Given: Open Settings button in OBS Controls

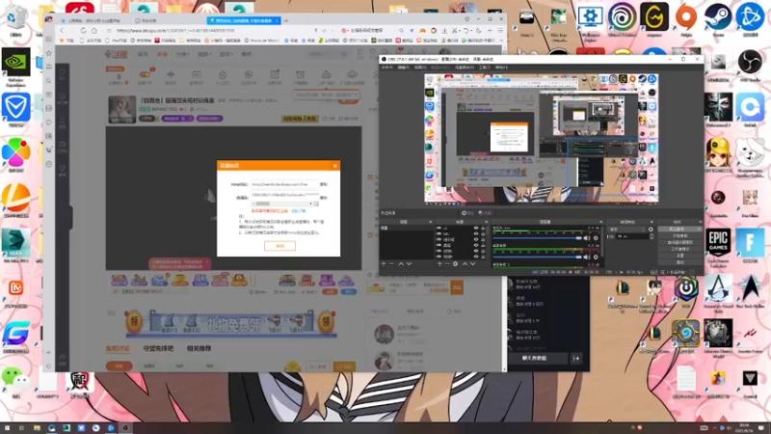Looking at the screenshot, I should point(680,256).
